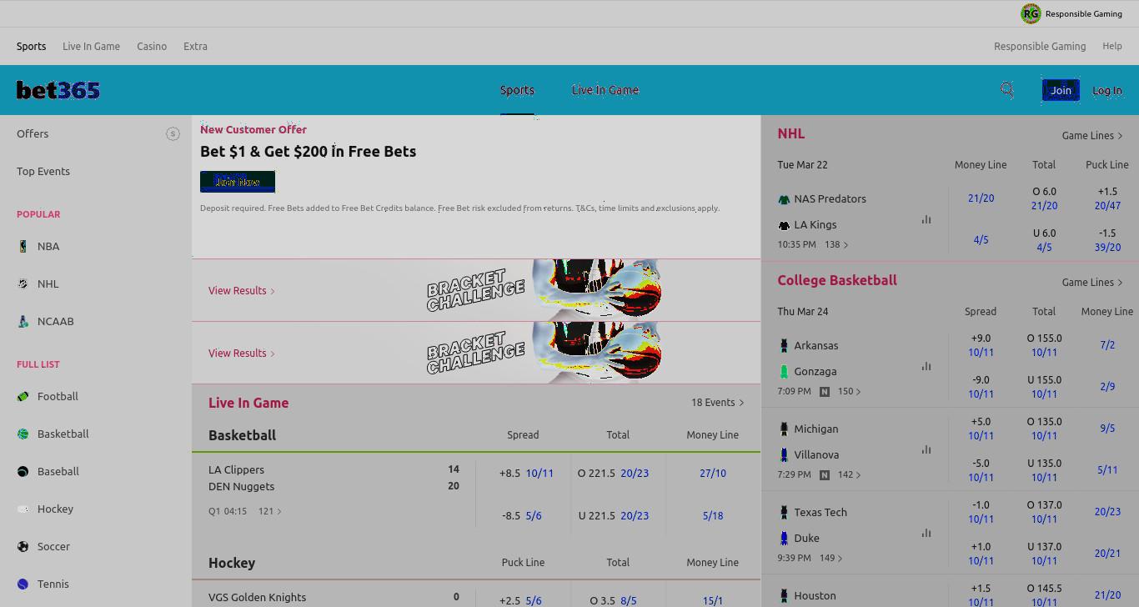Choose the Tennis icon in Full List
The width and height of the screenshot is (1139, 607).
(23, 584)
